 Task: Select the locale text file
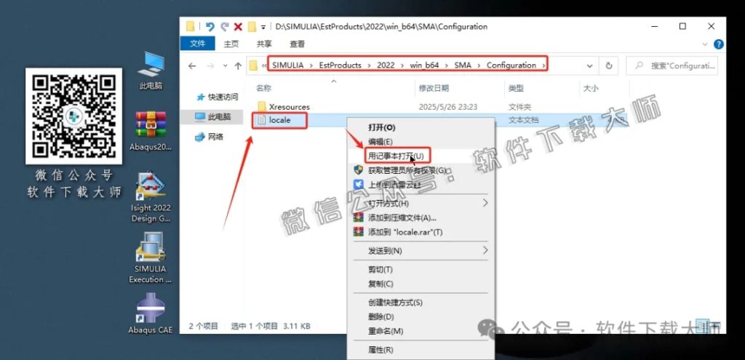(274, 120)
